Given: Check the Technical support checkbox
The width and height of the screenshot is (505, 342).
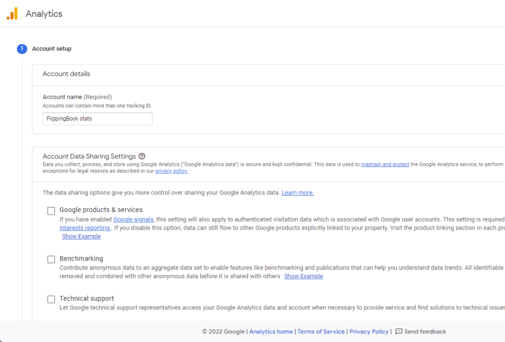Looking at the screenshot, I should coord(51,299).
